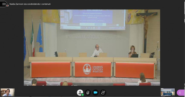185x97 pixels.
Task: Select the shared screen thumbnail preview
Action: click(168, 92)
